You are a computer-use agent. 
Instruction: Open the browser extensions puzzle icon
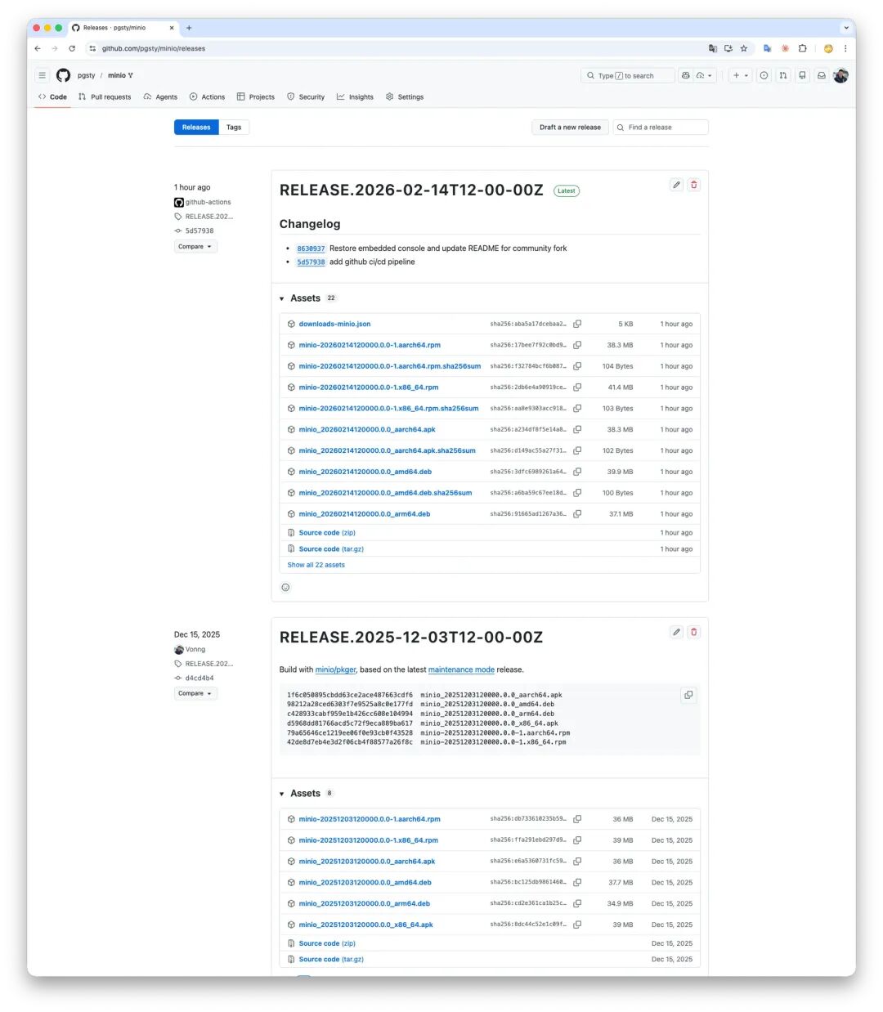click(x=802, y=48)
